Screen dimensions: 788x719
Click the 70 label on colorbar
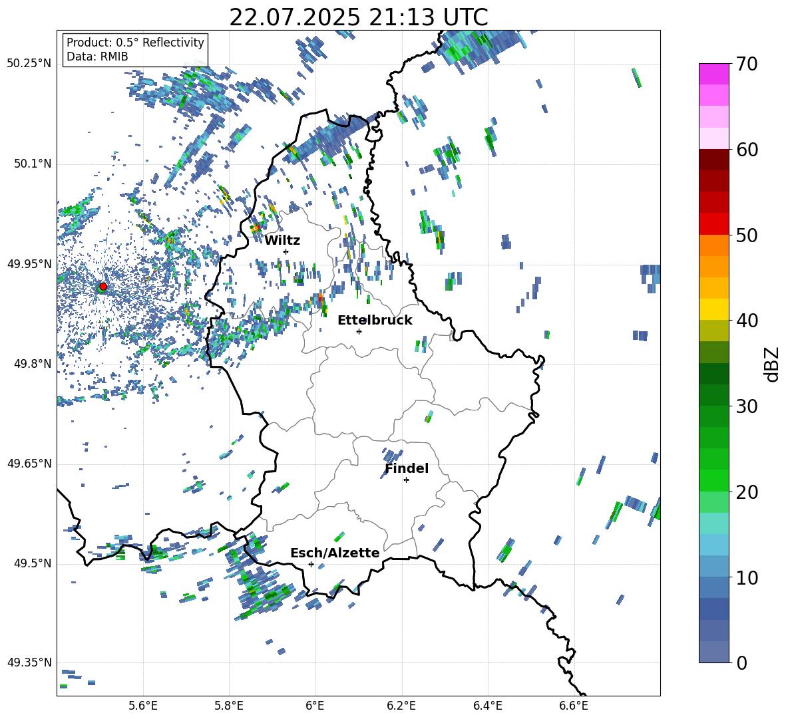(x=747, y=64)
